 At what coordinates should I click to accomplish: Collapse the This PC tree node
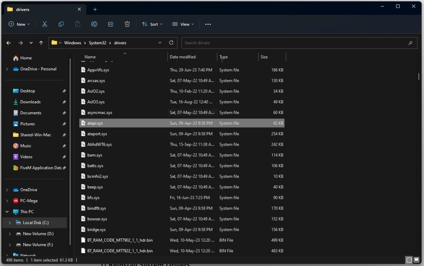[x=7, y=212]
